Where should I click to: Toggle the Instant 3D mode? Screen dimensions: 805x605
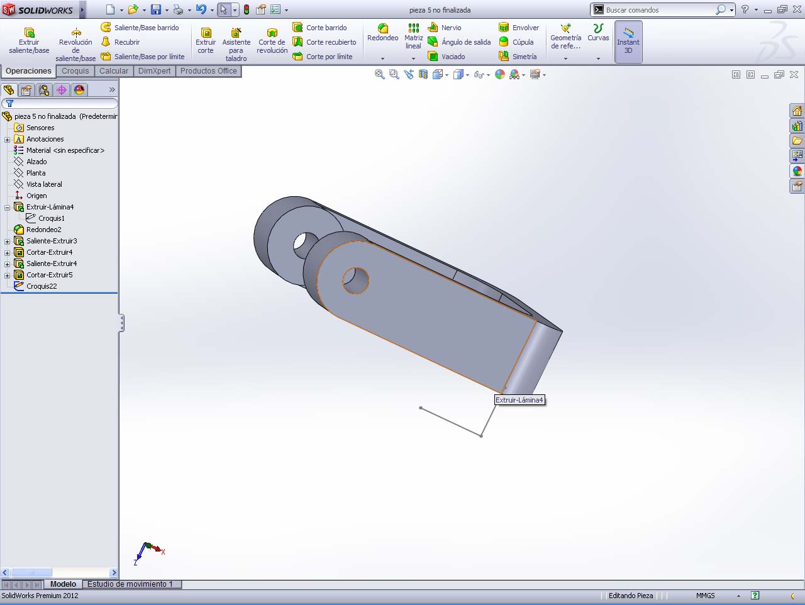point(628,42)
